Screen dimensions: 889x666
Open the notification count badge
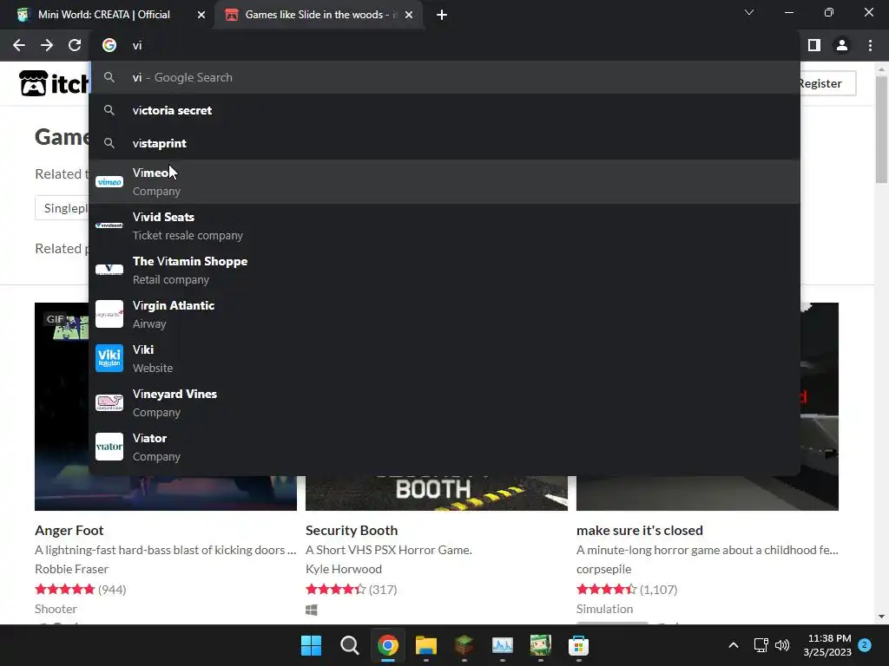point(865,644)
